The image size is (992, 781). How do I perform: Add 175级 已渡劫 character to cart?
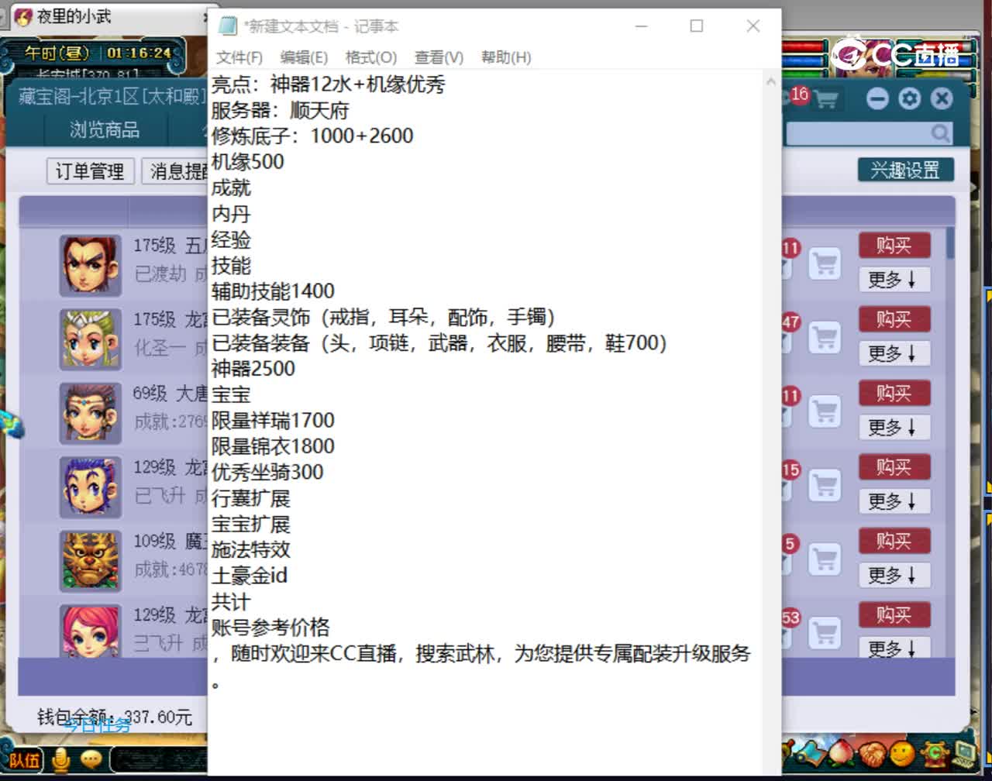pyautogui.click(x=825, y=264)
